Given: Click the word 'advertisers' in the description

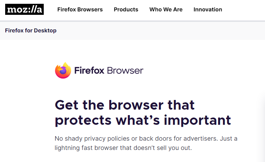Looking at the screenshot, I should tap(200, 139).
